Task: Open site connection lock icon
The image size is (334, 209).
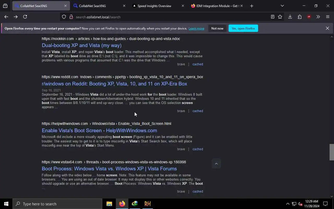Action: click(x=71, y=17)
